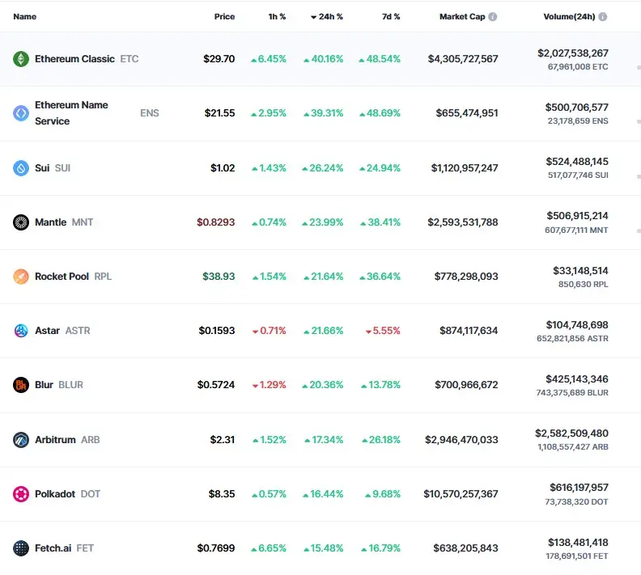The image size is (641, 575).
Task: Click the $2,946,470,033 market cap
Action: (x=461, y=440)
